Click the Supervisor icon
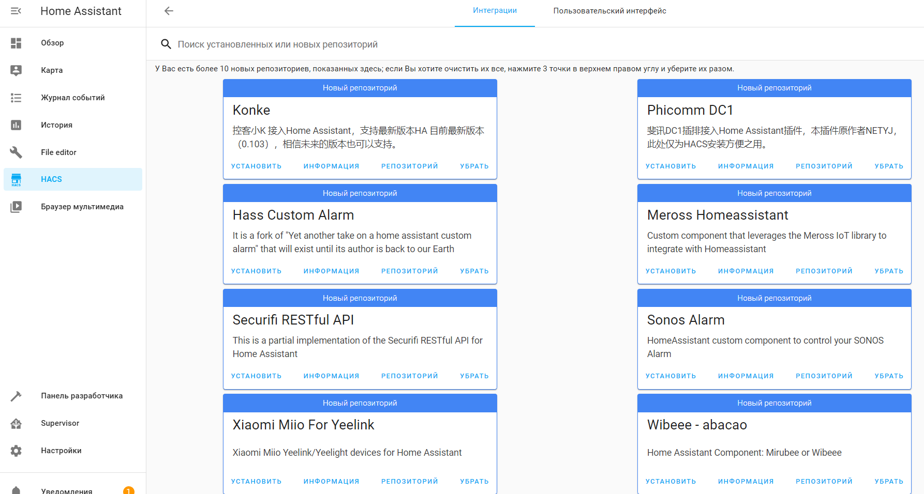Viewport: 924px width, 494px height. (x=16, y=423)
